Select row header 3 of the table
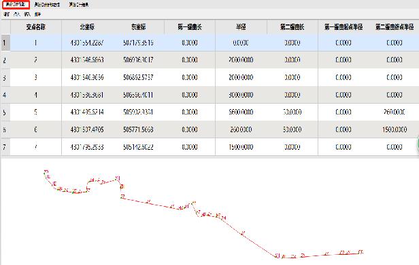Viewport: 419px width, 265px height. click(5, 77)
